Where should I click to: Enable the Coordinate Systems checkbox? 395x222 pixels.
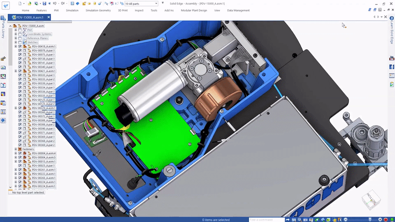pos(20,34)
